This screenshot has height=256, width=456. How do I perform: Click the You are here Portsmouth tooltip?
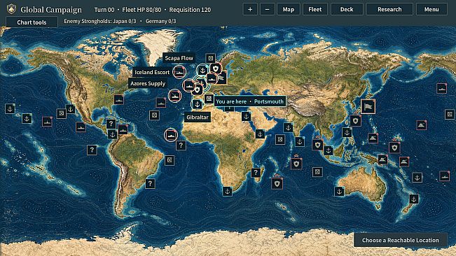coord(249,101)
